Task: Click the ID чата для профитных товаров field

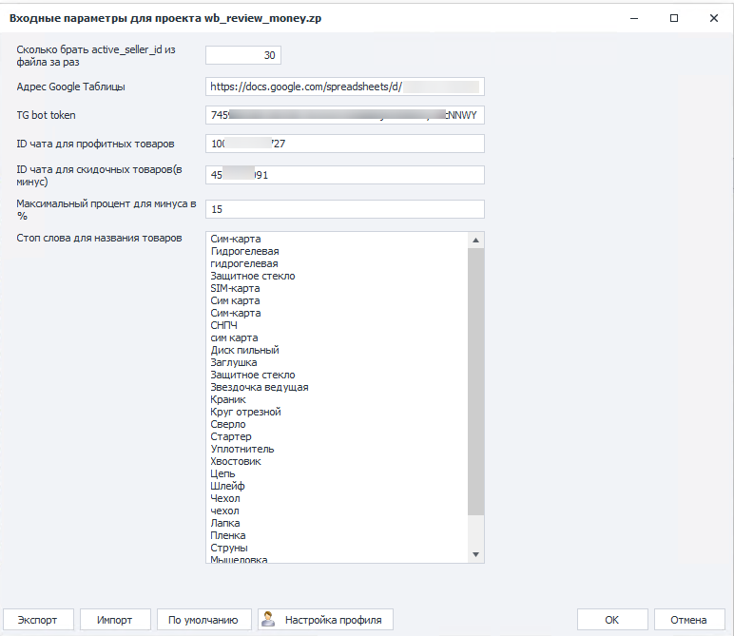Action: [345, 144]
